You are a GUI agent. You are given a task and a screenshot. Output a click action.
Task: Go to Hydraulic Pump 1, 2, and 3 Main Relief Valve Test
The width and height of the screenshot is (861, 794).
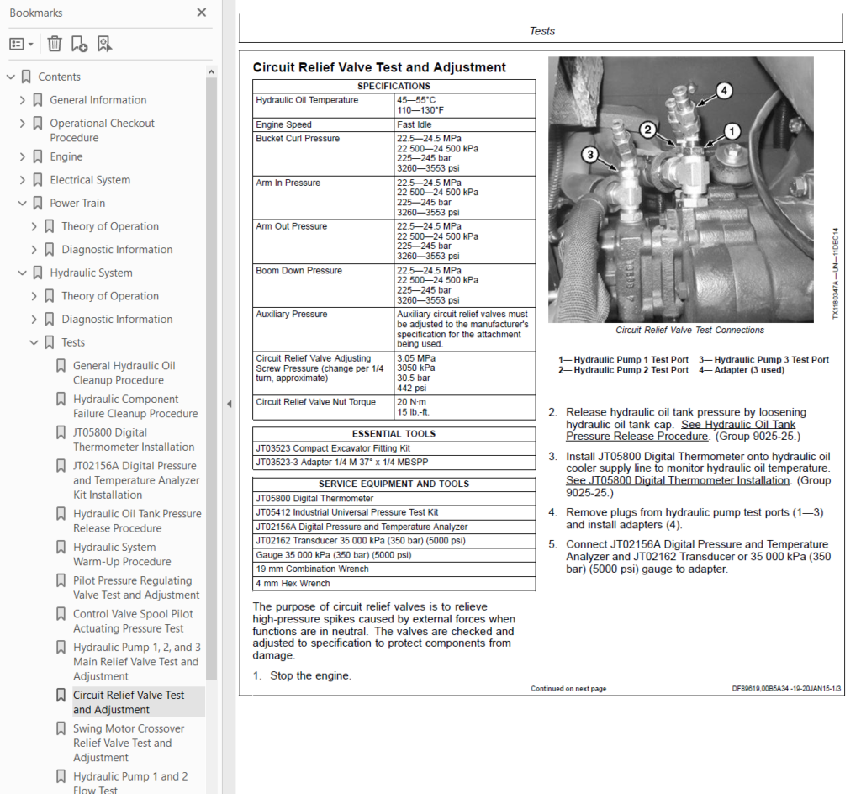[x=137, y=662]
